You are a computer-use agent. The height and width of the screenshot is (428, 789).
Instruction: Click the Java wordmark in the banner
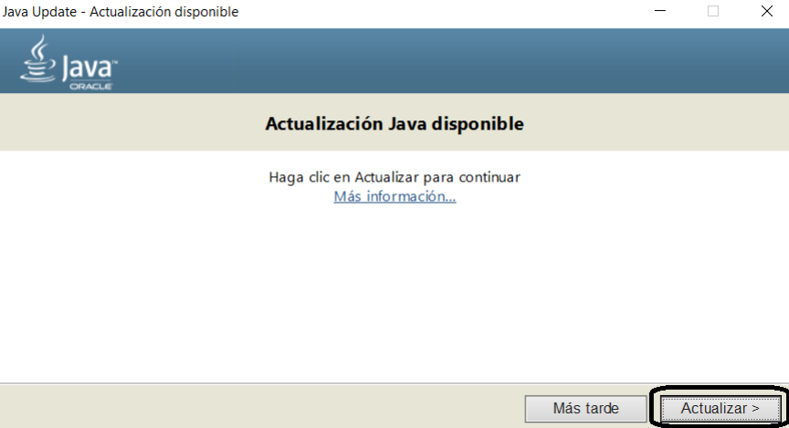point(88,68)
